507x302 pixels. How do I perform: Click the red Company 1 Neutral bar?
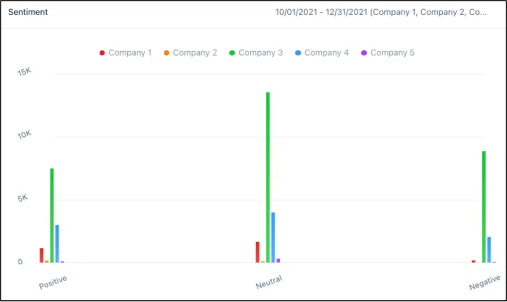[257, 252]
